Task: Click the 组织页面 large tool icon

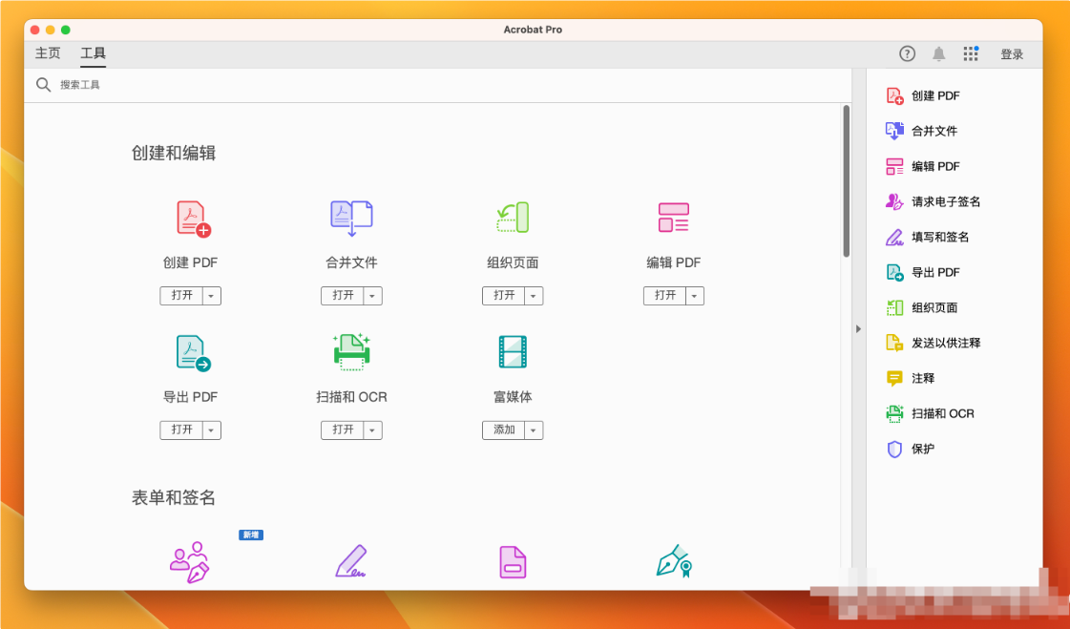Action: (513, 218)
